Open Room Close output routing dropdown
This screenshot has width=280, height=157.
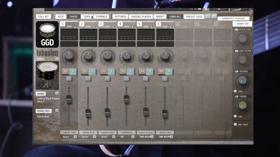click(x=152, y=137)
